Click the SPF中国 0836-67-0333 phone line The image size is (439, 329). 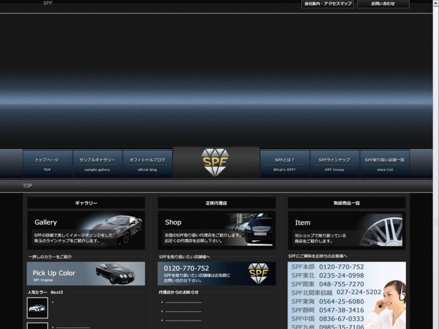point(327,319)
